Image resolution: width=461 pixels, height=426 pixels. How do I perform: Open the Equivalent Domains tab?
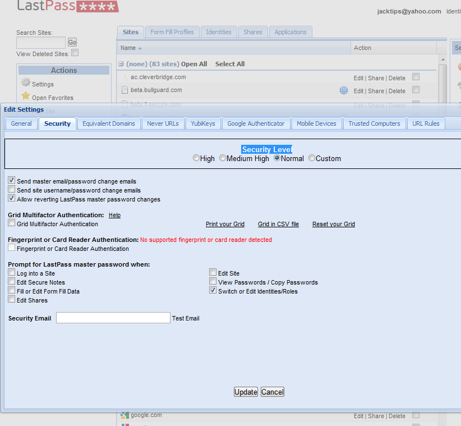[x=109, y=123]
